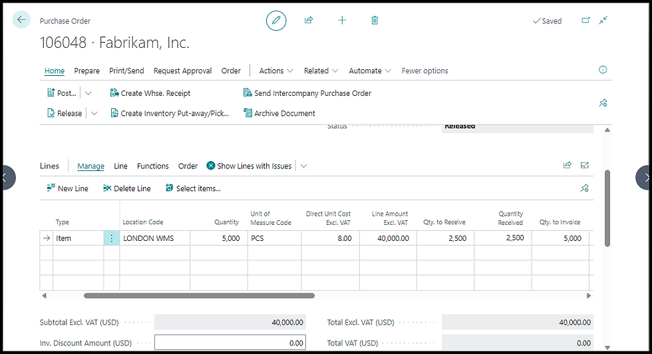652x354 pixels.
Task: Open the Automate dropdown menu
Action: [x=370, y=71]
